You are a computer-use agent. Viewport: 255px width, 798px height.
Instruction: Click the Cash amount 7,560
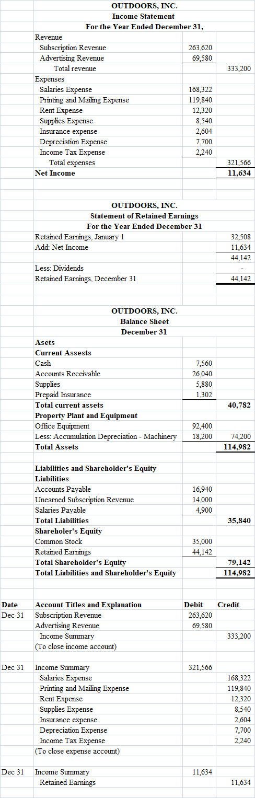pos(204,363)
